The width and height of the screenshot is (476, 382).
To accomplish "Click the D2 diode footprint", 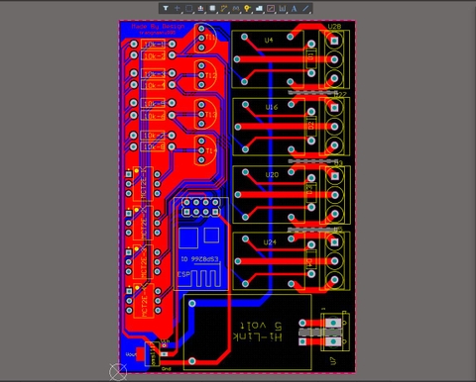I will [x=311, y=127].
